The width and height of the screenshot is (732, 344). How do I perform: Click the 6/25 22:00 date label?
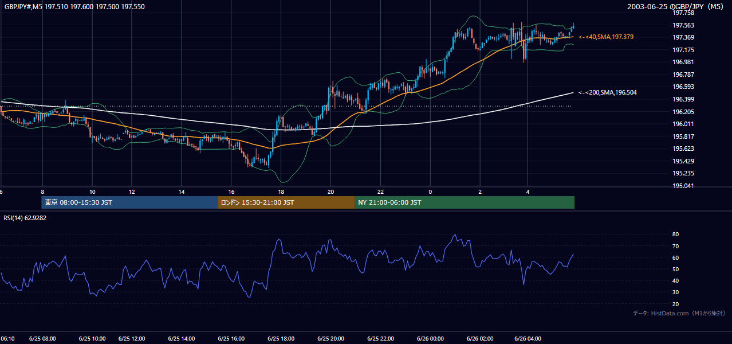[380, 339]
